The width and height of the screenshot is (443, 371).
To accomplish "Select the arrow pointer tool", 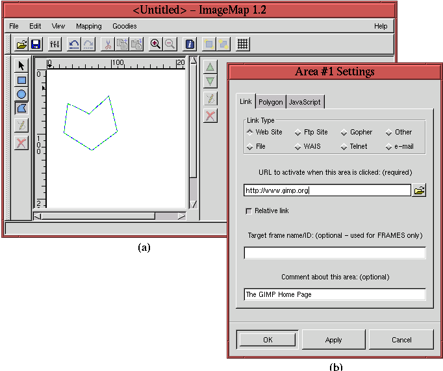I will pos(21,66).
